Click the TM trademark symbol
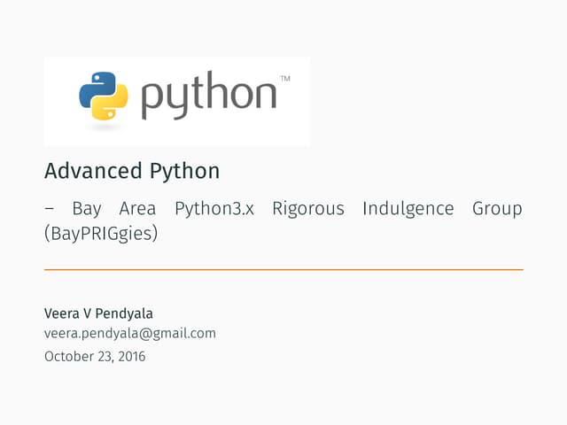The height and width of the screenshot is (425, 567). coord(284,80)
